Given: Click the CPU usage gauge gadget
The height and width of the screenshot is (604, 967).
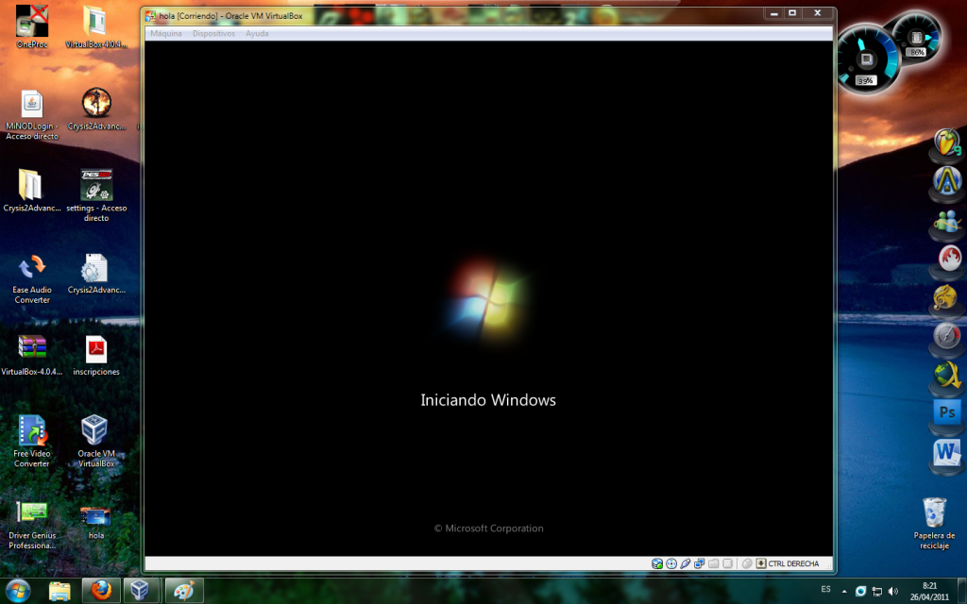Looking at the screenshot, I should [x=867, y=59].
